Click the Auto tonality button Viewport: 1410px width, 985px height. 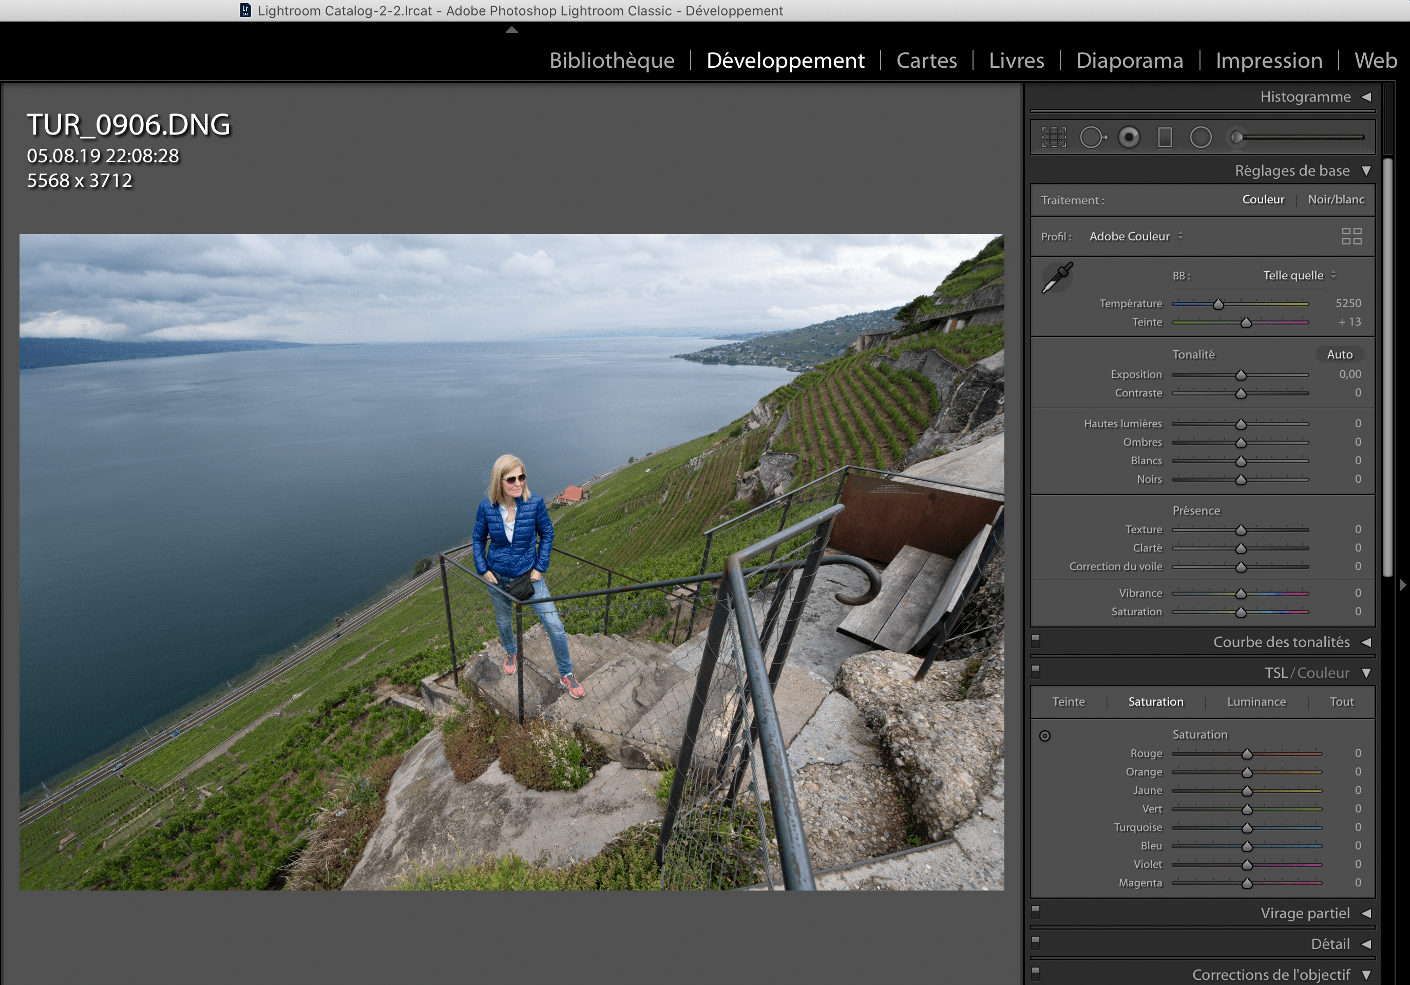click(1339, 354)
